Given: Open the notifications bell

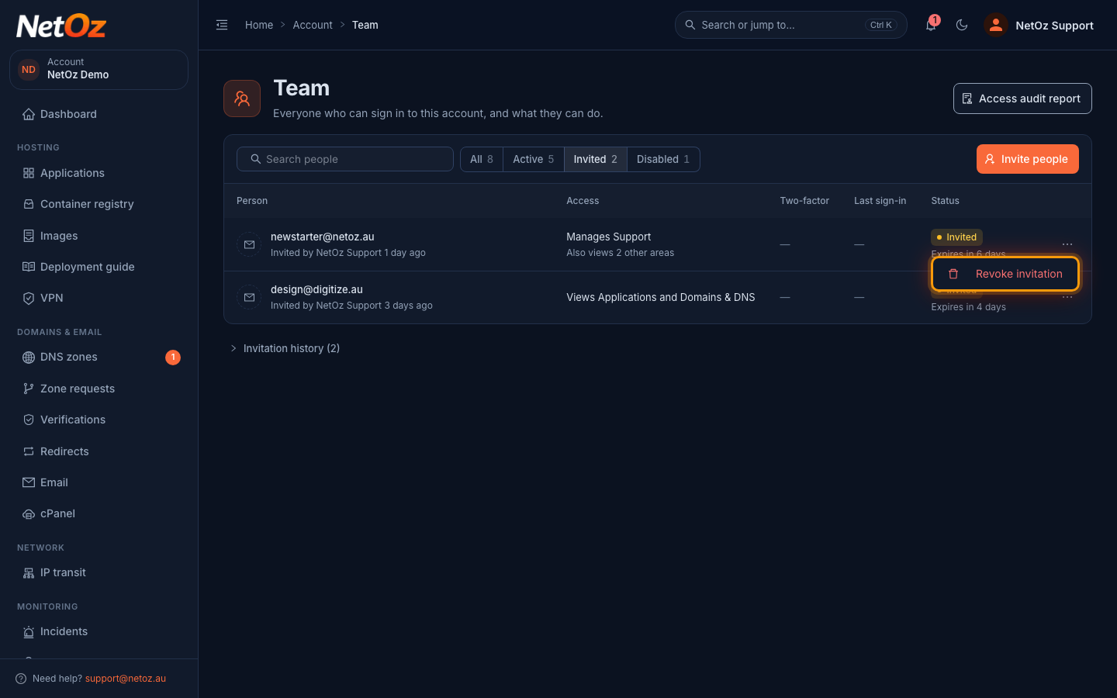Looking at the screenshot, I should coord(931,25).
